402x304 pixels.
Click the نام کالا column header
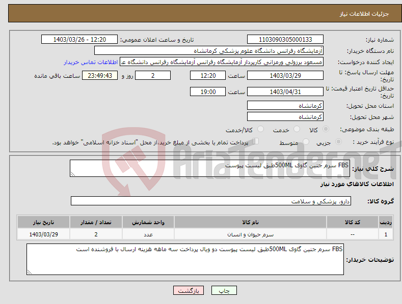250,222
